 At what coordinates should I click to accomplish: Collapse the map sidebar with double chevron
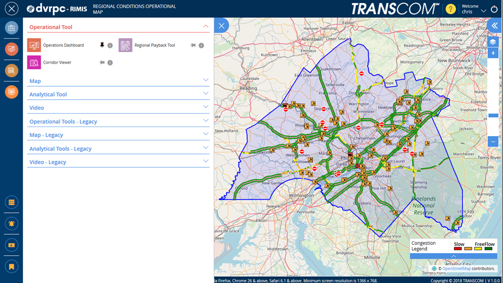click(494, 26)
